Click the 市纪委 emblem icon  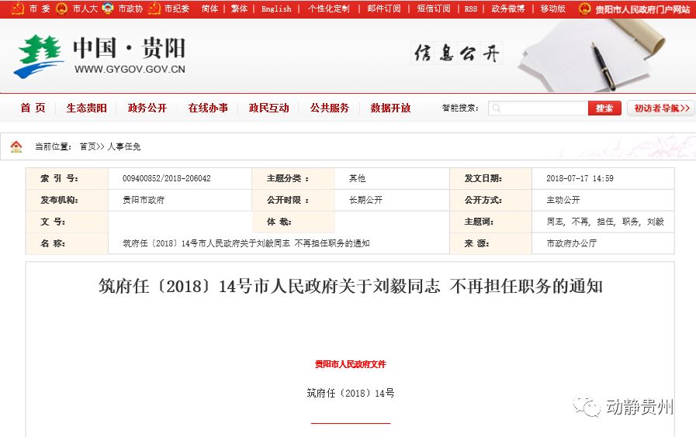click(x=154, y=9)
